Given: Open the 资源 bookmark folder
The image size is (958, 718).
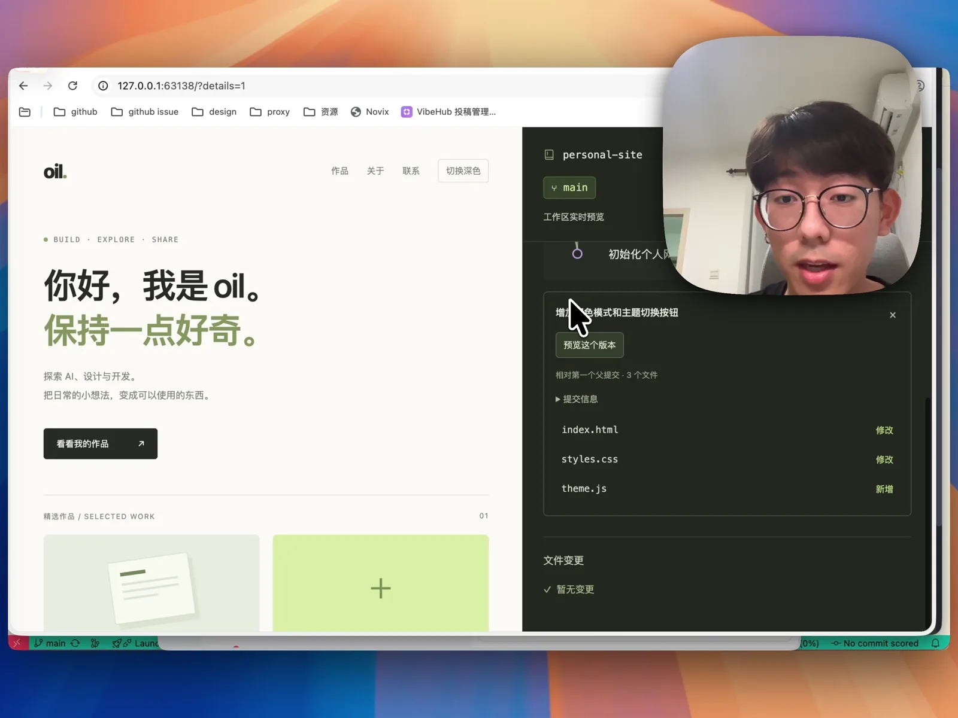Looking at the screenshot, I should 321,112.
